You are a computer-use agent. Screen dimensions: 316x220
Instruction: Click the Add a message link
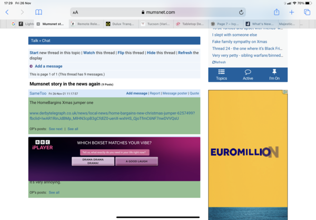click(x=48, y=66)
